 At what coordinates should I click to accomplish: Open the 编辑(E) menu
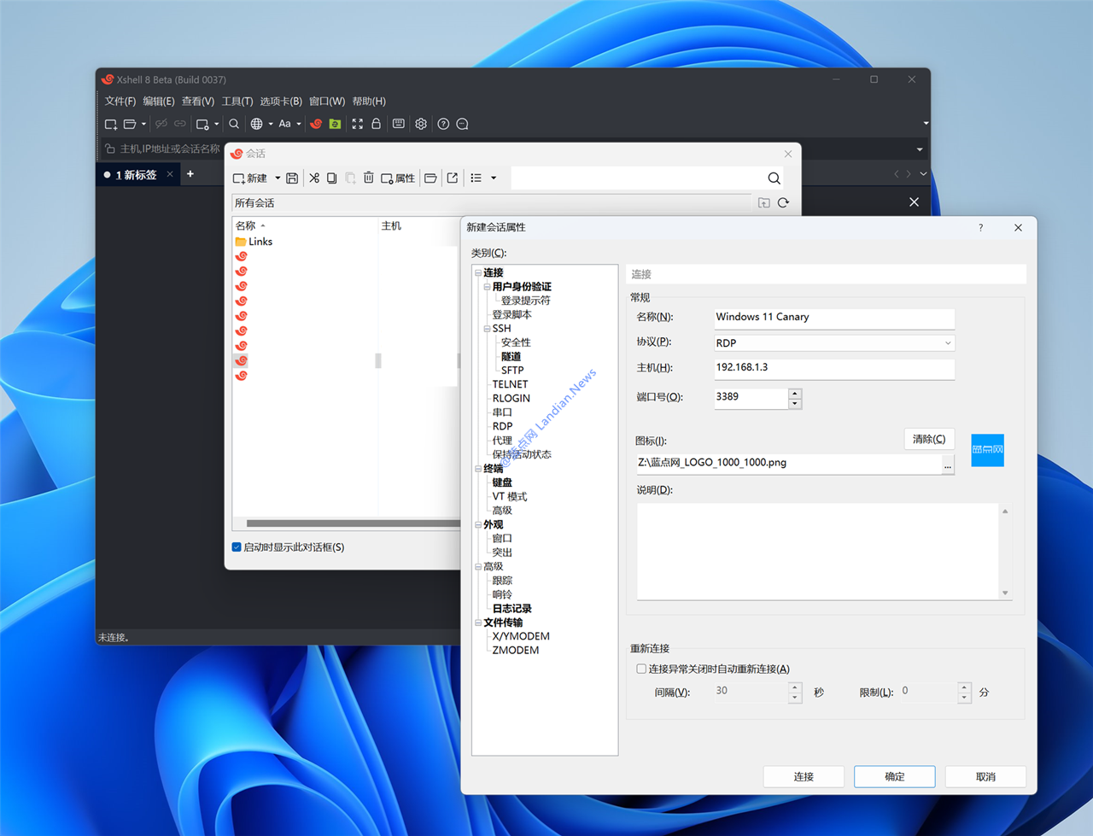pyautogui.click(x=158, y=101)
